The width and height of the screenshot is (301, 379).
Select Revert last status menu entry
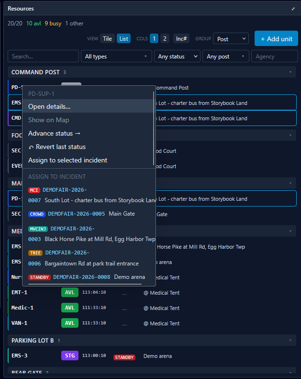(x=88, y=147)
